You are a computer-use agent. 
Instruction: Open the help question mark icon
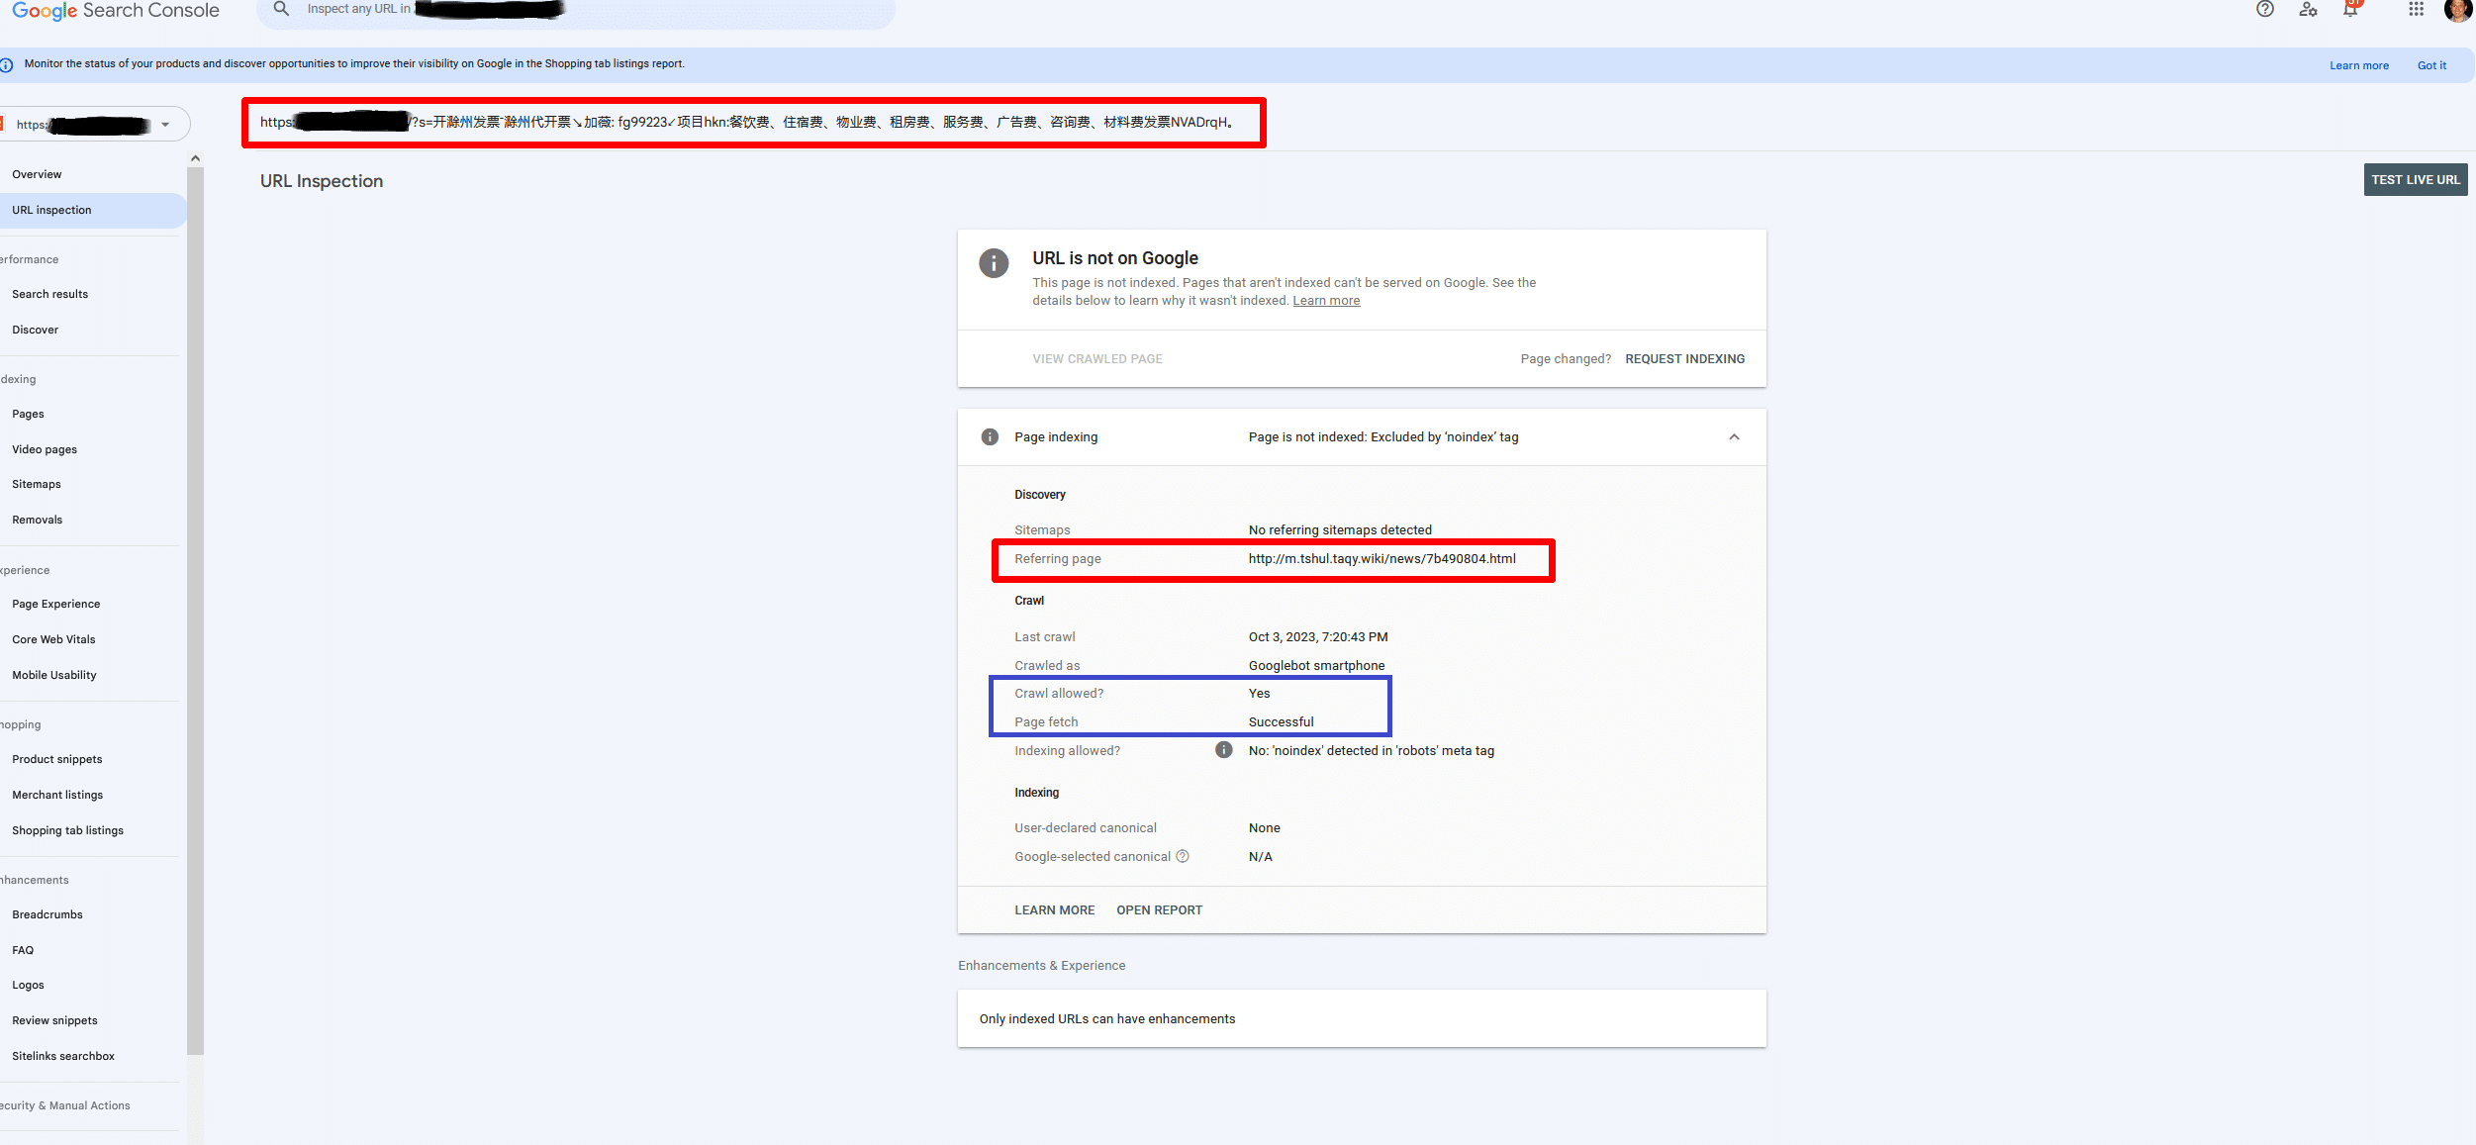click(x=2265, y=10)
